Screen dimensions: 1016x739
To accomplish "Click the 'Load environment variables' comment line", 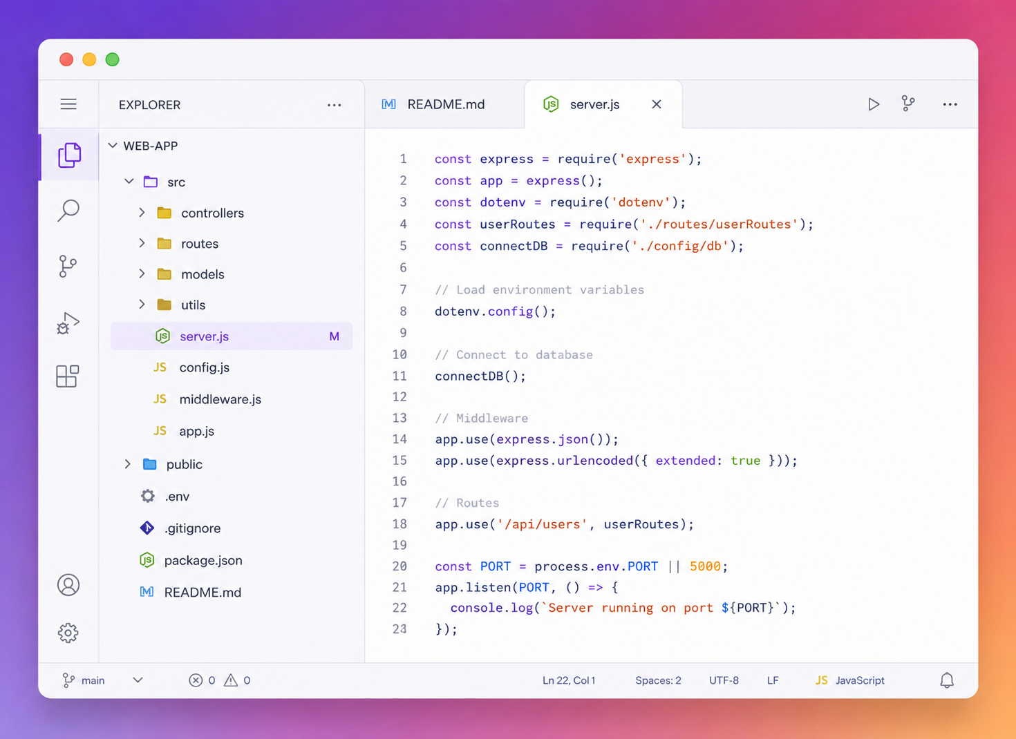I will pos(539,289).
